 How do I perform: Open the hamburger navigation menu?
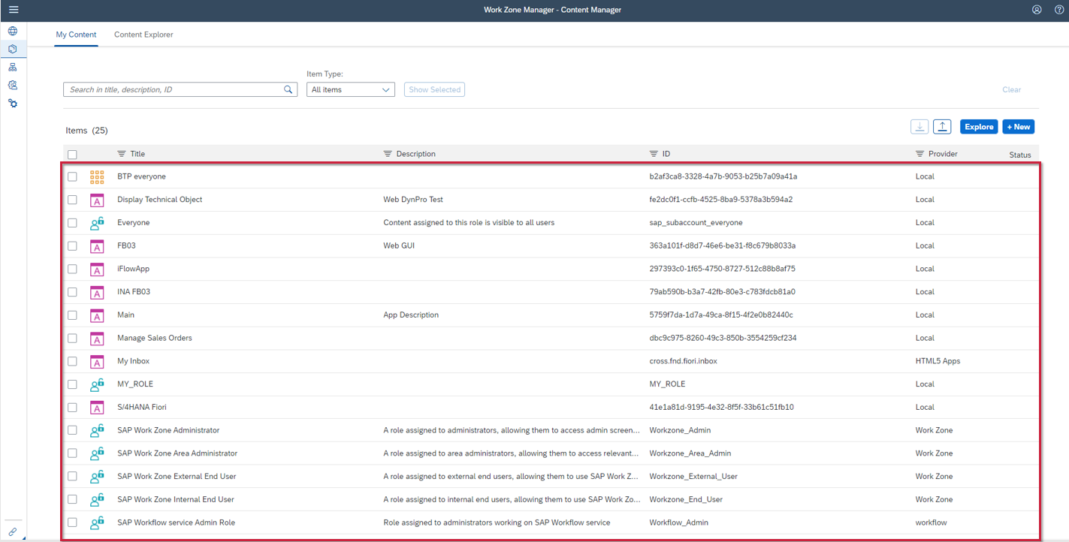(x=14, y=10)
